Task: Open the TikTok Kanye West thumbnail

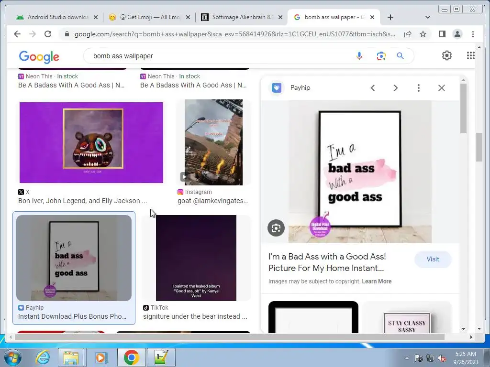Action: 196,258
